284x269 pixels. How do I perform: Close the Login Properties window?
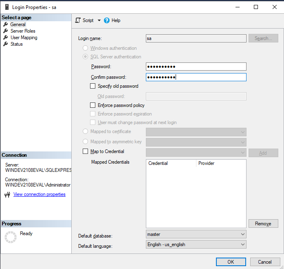(275, 7)
